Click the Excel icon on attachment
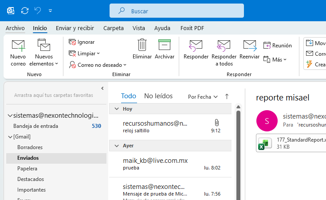 [265, 144]
